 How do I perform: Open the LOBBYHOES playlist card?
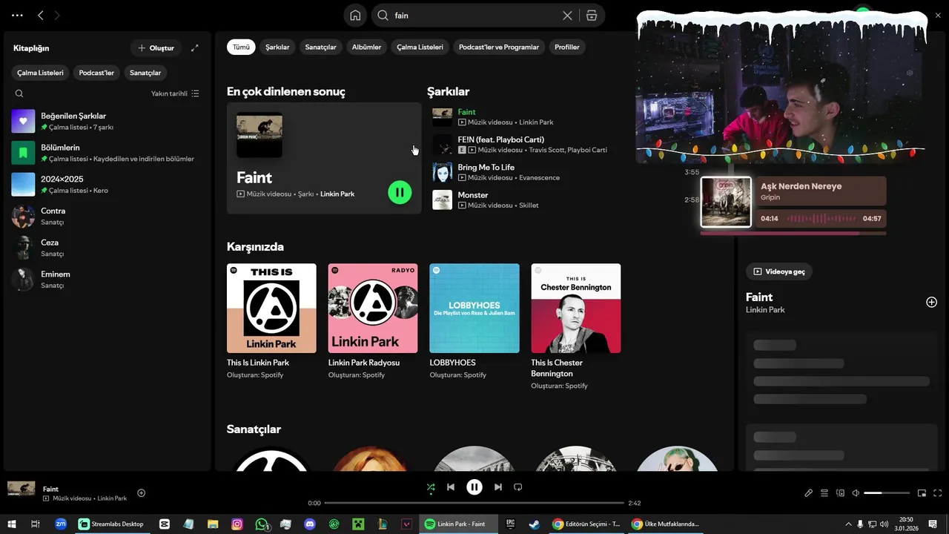tap(474, 321)
